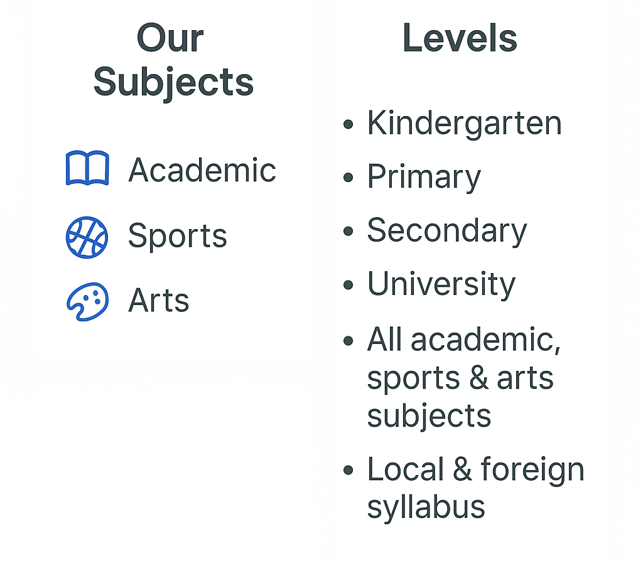
Task: Click the bullet point before Kindergarten
Action: (349, 124)
